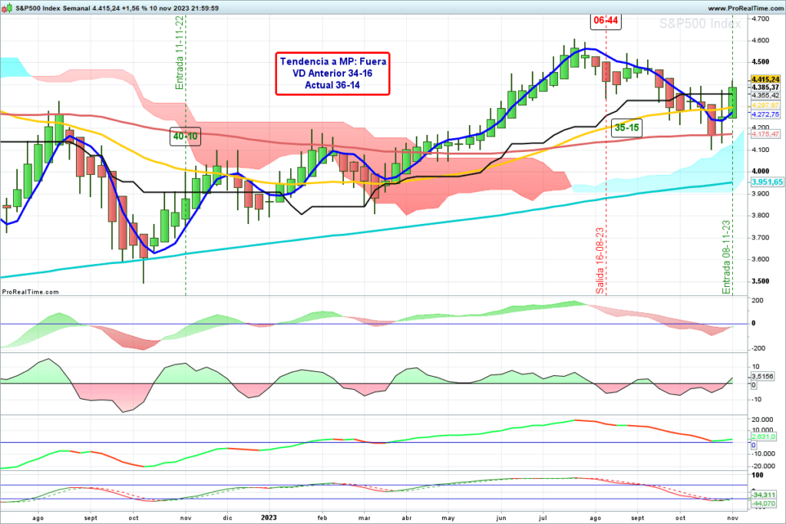Select the 'S&P500 Index Semanal' title text
The width and height of the screenshot is (786, 524).
point(53,8)
